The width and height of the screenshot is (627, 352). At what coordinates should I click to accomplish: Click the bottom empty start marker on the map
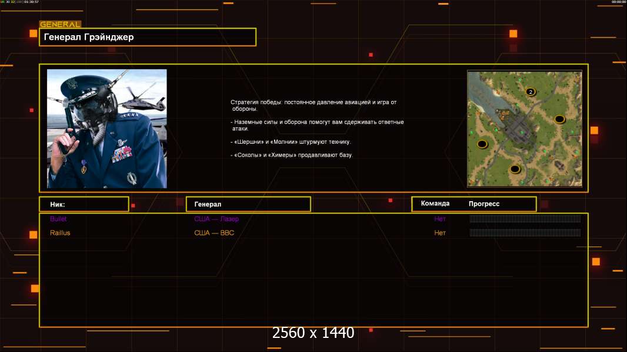click(515, 169)
